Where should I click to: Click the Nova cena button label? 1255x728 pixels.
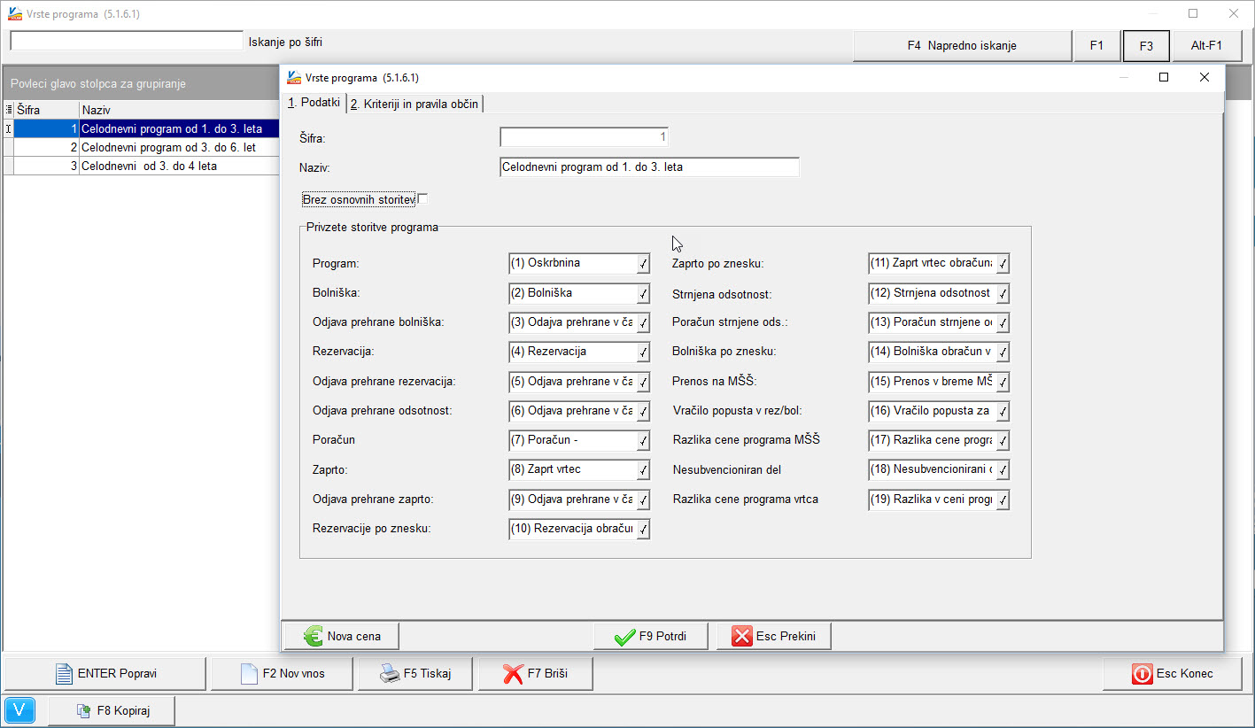point(353,637)
